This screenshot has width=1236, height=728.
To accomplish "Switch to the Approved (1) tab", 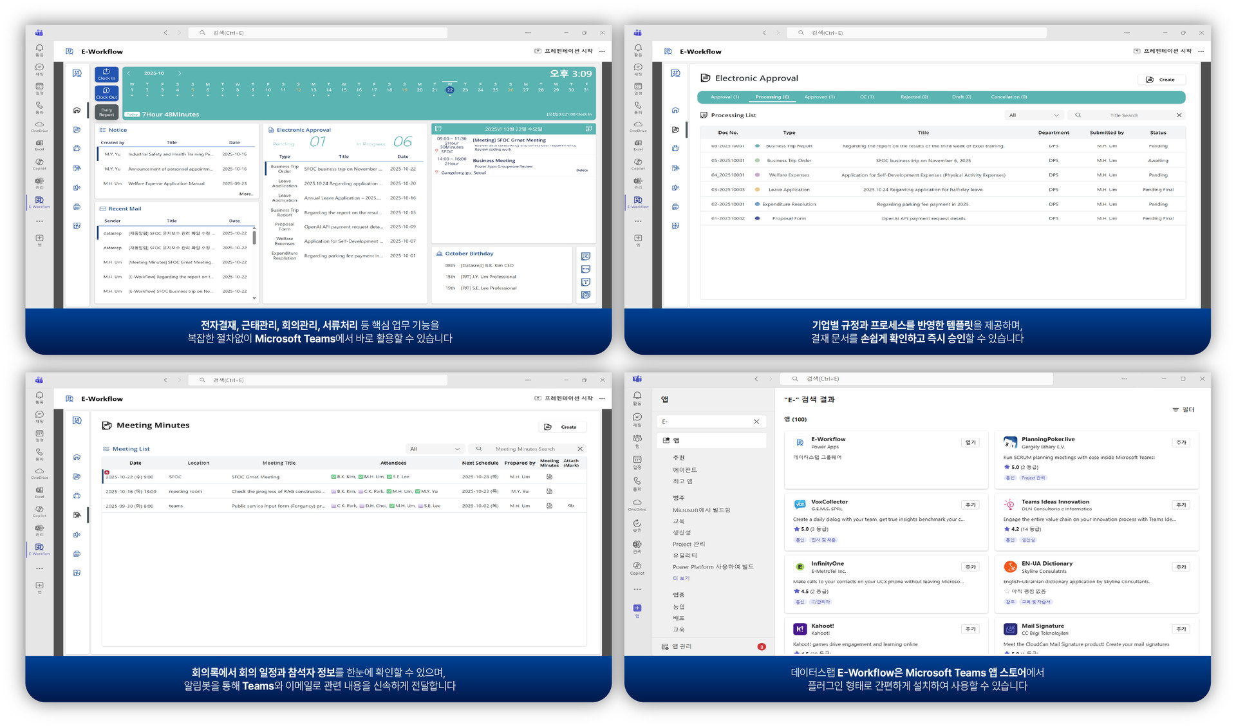I will pyautogui.click(x=819, y=97).
